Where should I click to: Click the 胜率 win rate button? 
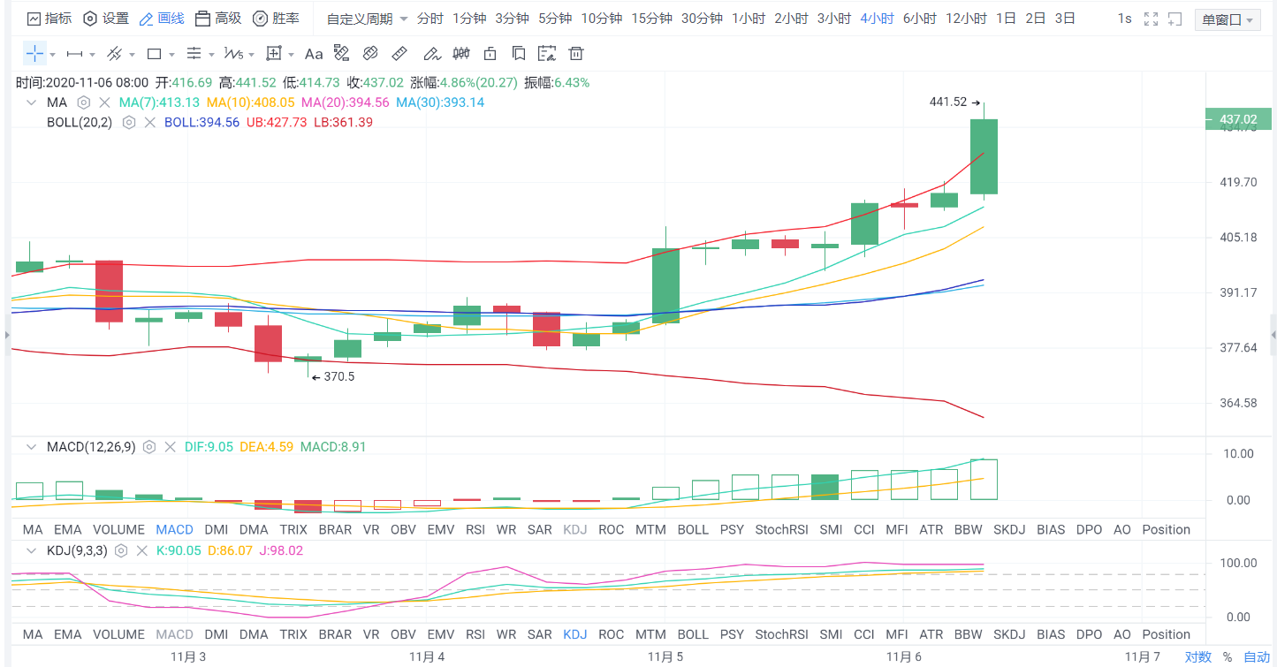point(276,19)
